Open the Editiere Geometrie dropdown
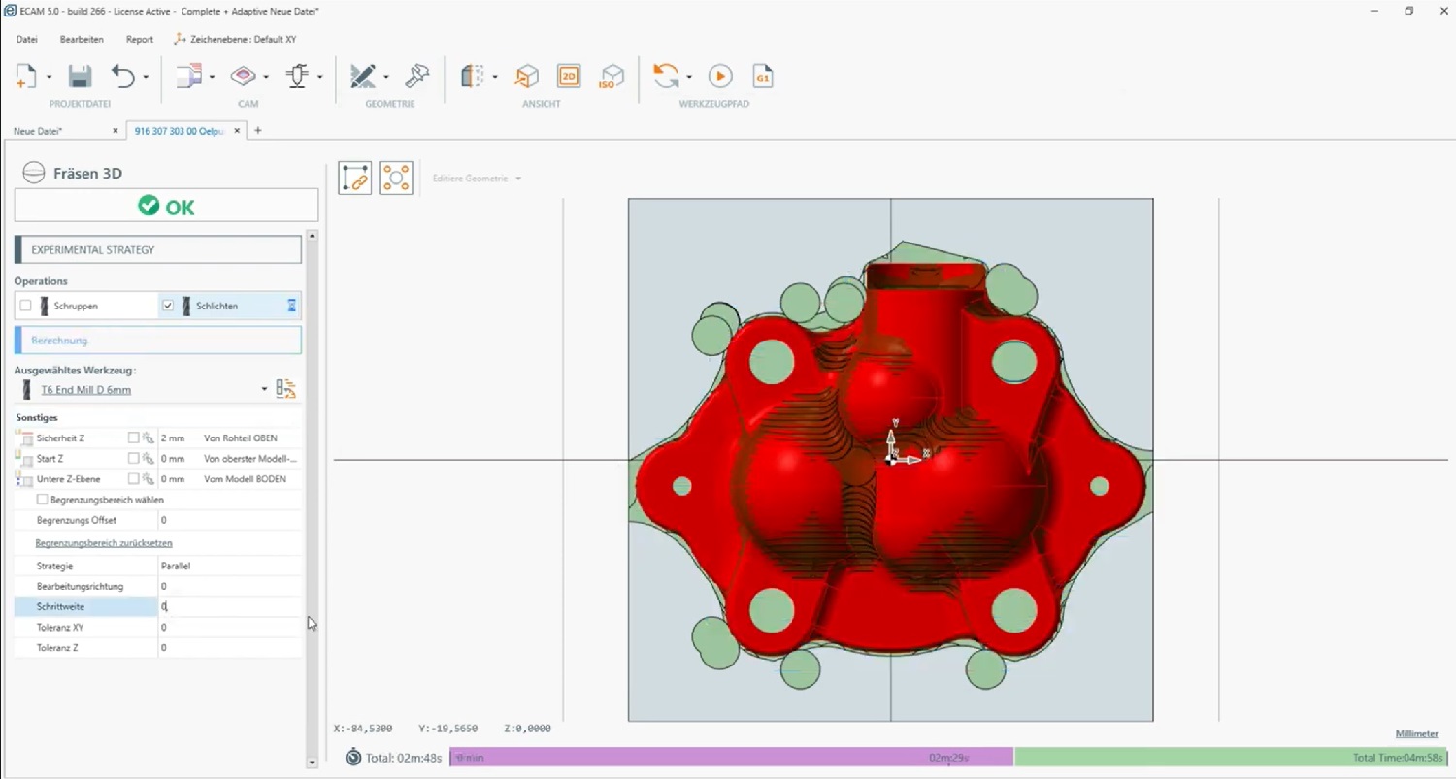 coord(478,179)
